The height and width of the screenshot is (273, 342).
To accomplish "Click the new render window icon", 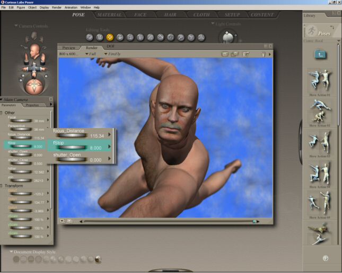I will coord(245,54).
